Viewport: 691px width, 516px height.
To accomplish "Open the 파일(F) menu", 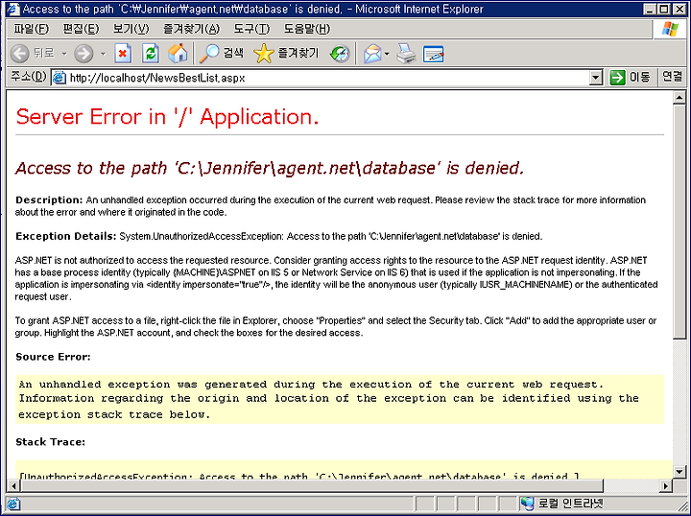I will pos(32,29).
